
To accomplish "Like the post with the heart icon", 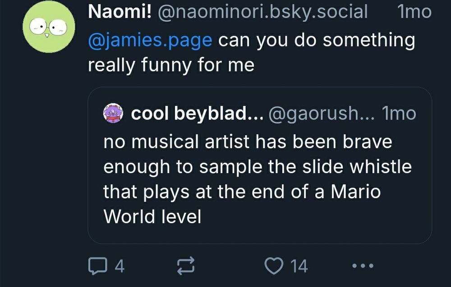I will pos(272,266).
